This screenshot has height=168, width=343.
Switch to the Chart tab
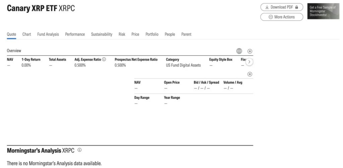coord(27,34)
